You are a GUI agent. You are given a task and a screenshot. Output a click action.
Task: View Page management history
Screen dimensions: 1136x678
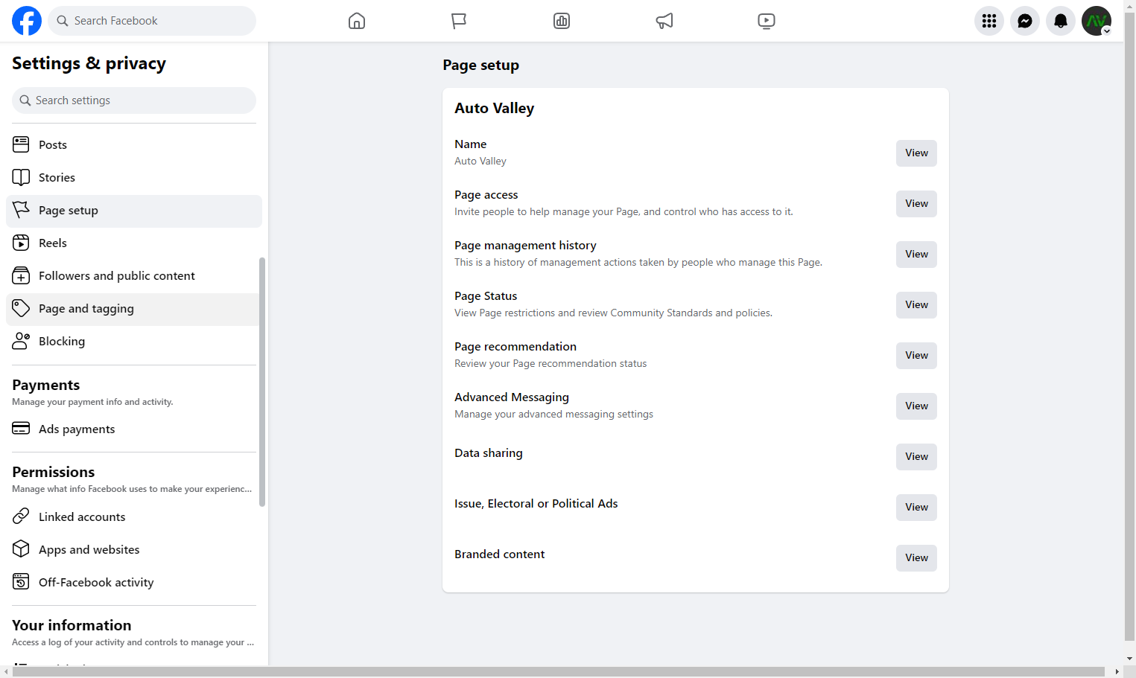(x=916, y=254)
